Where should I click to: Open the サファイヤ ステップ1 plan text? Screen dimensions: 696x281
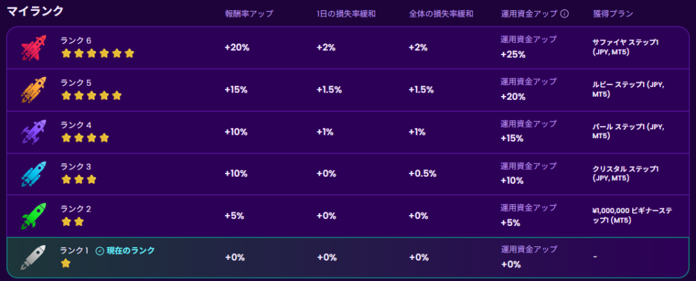point(625,47)
